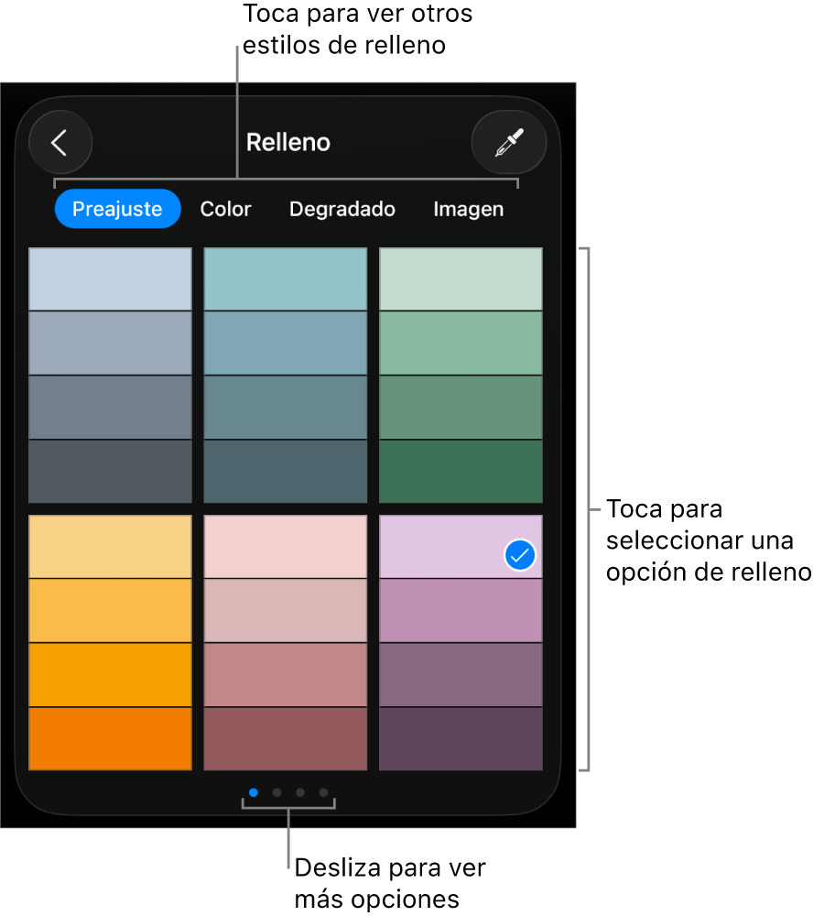Screen dimensions: 835x916
Task: Choose the darkest green swatch
Action: click(461, 472)
